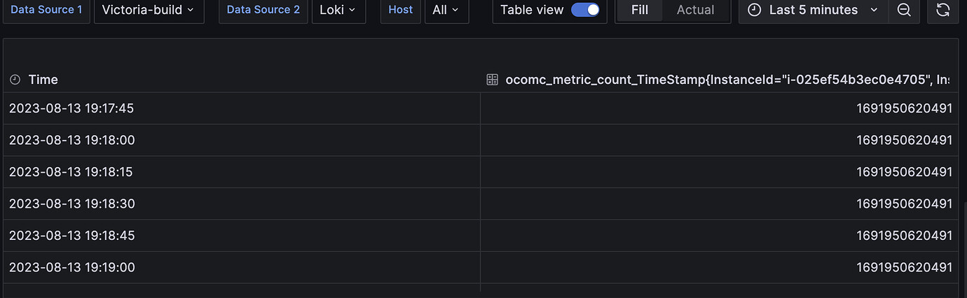967x298 pixels.
Task: Open the Loki data source dropdown
Action: 338,10
